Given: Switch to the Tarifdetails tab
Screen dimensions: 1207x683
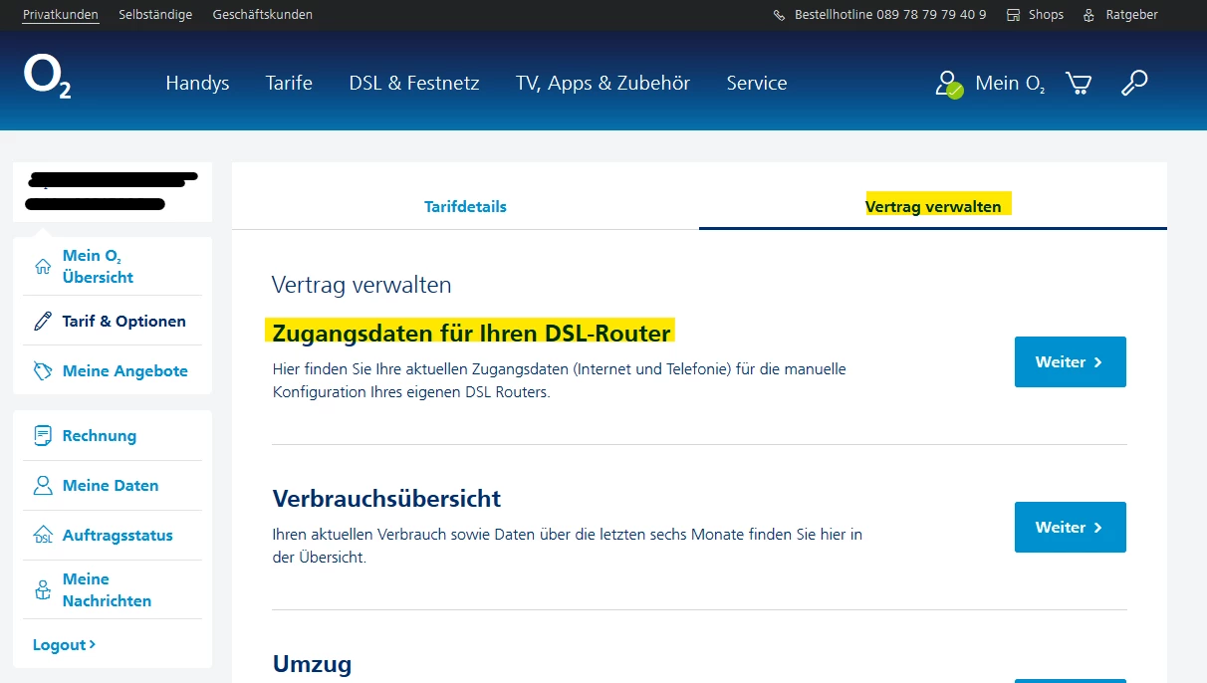Looking at the screenshot, I should [465, 207].
